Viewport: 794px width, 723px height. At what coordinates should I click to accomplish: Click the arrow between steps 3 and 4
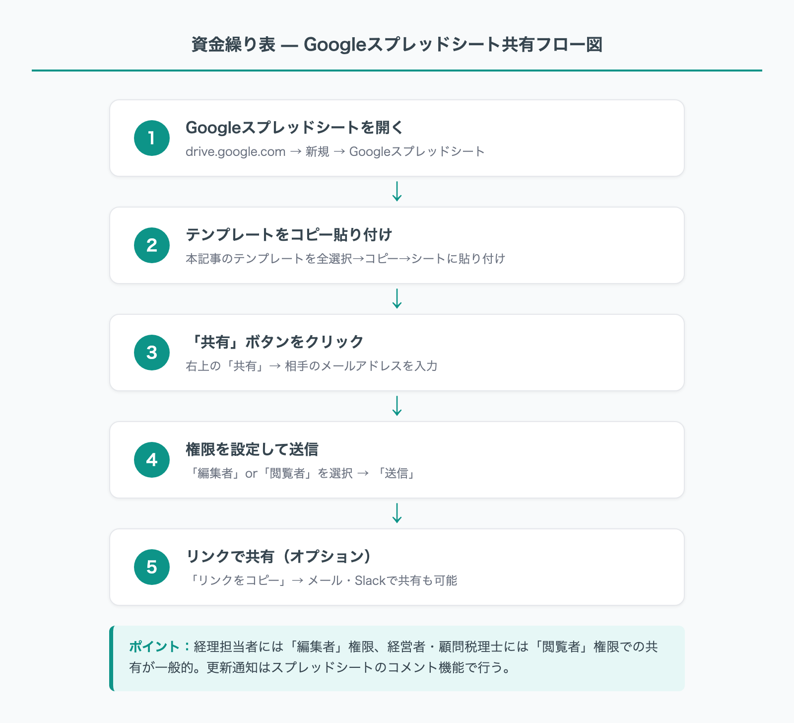pos(397,406)
